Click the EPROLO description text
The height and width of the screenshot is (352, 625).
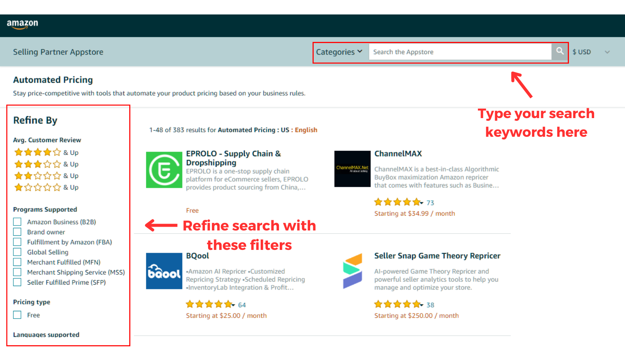247,179
